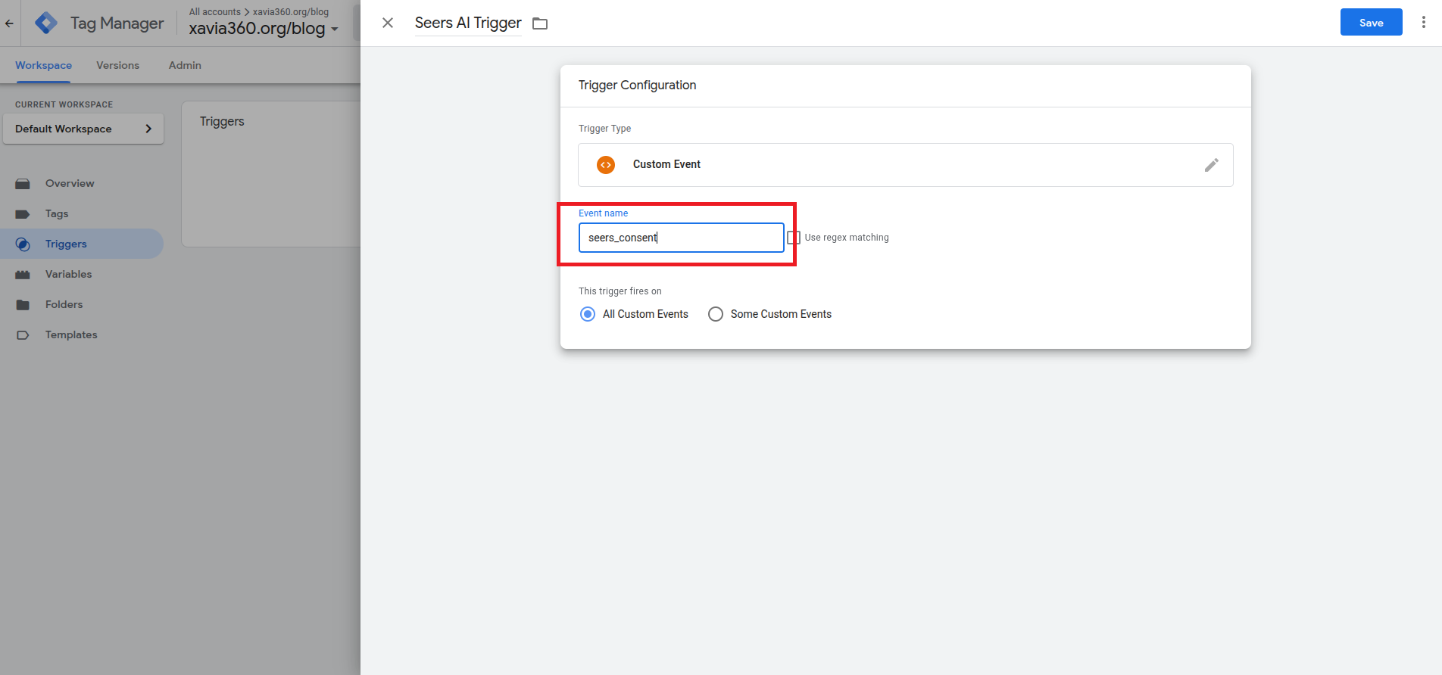Switch to the Admin tab

(x=185, y=66)
